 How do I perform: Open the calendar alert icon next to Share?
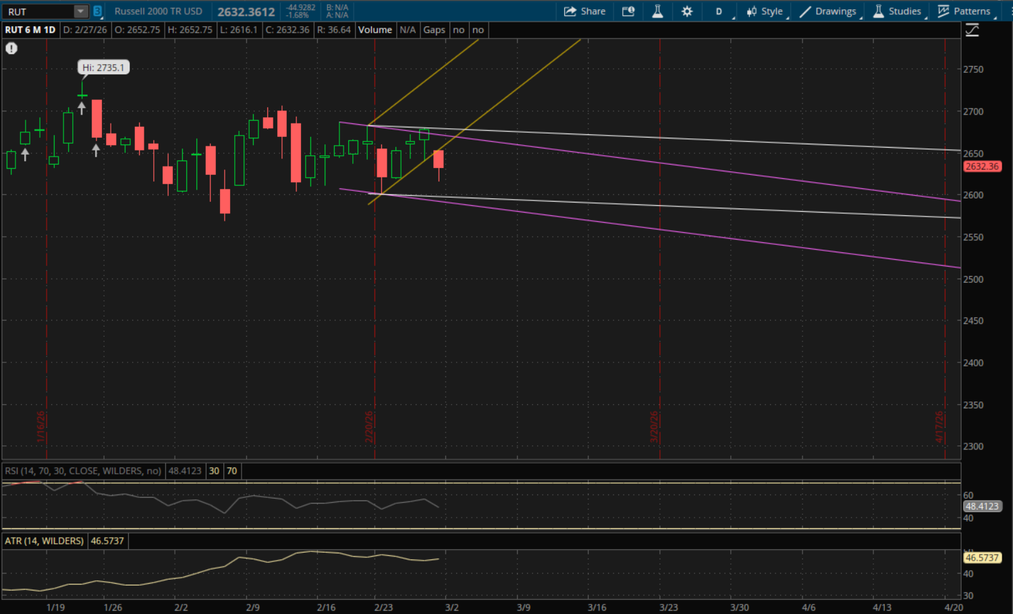[628, 11]
